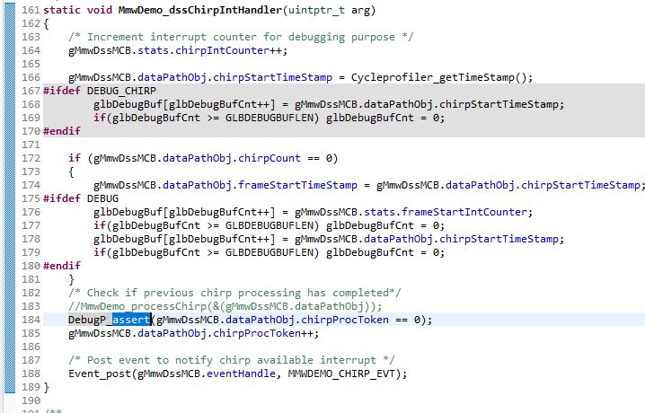
Task: Click chirpCount in the if condition
Action: click(x=269, y=158)
